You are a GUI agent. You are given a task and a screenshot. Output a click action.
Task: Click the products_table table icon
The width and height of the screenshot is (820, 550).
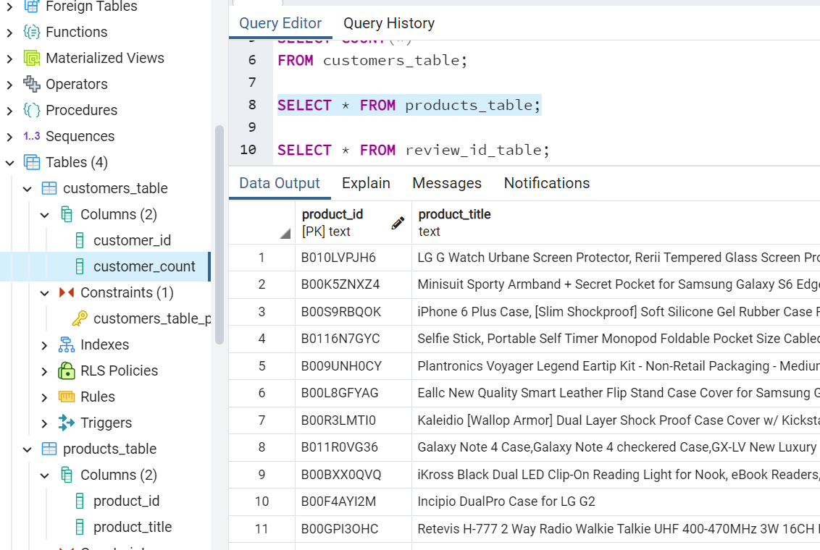pyautogui.click(x=49, y=449)
